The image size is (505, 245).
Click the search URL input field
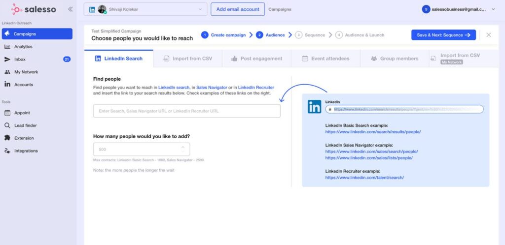click(x=186, y=111)
